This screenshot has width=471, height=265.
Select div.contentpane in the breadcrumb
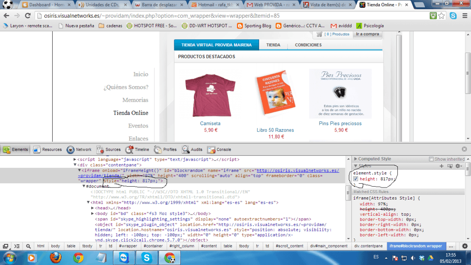coord(368,246)
